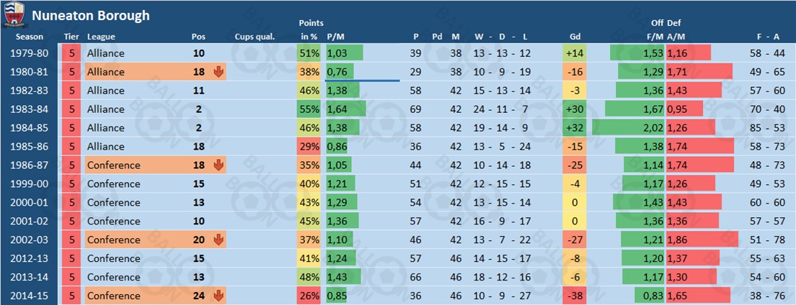This screenshot has width=796, height=305.
Task: Click the relegation arrow for 1980-81
Action: (218, 72)
